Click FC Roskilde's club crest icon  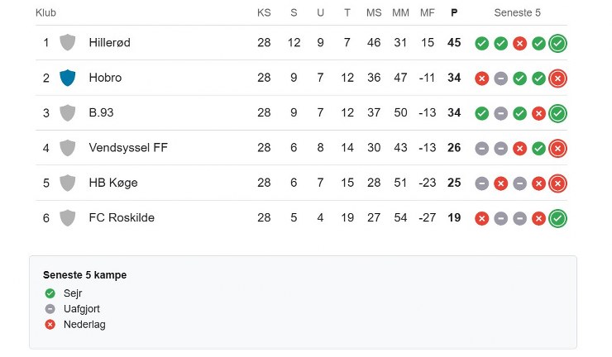(68, 218)
